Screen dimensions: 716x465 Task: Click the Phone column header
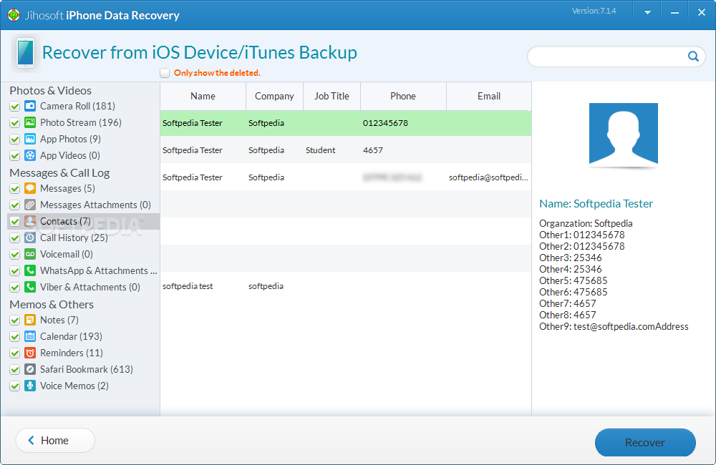point(402,96)
